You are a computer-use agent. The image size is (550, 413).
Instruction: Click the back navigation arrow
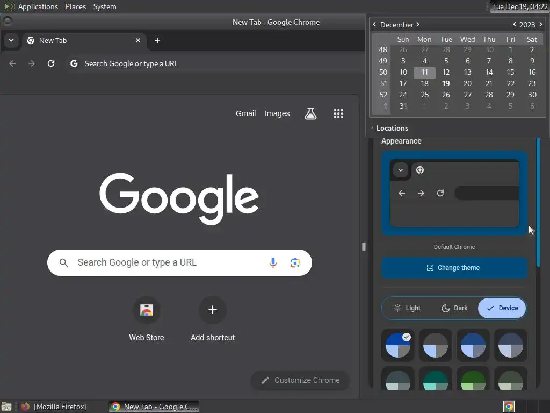click(12, 63)
